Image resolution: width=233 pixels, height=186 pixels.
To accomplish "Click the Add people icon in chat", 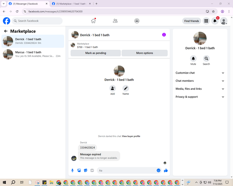I will tap(112, 88).
